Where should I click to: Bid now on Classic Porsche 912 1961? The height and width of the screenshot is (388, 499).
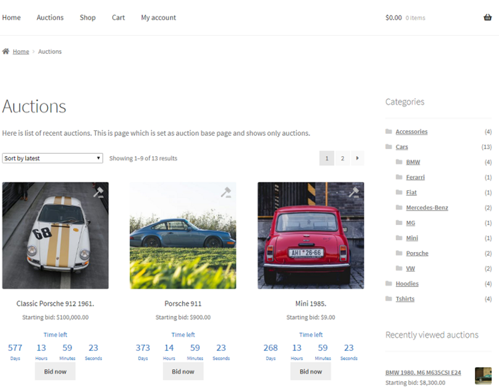[55, 372]
